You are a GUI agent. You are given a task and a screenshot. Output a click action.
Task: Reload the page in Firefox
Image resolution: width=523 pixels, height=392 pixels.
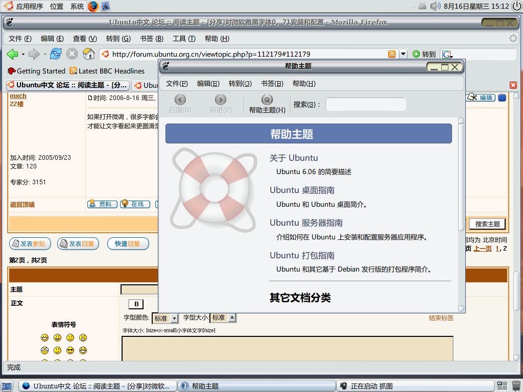pos(55,54)
